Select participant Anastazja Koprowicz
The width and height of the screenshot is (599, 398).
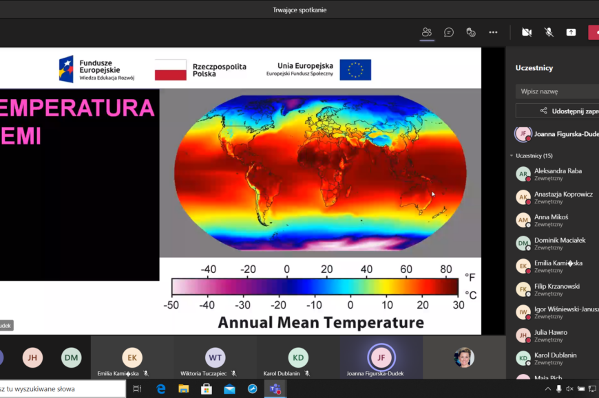556,197
